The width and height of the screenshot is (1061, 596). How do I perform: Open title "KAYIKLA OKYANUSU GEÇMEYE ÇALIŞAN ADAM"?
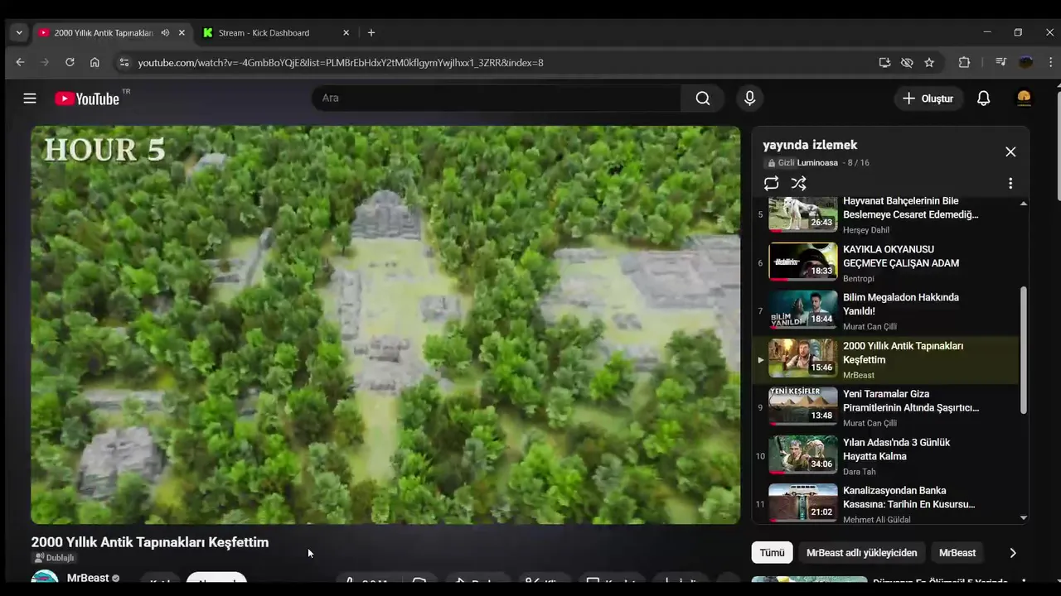tap(901, 256)
